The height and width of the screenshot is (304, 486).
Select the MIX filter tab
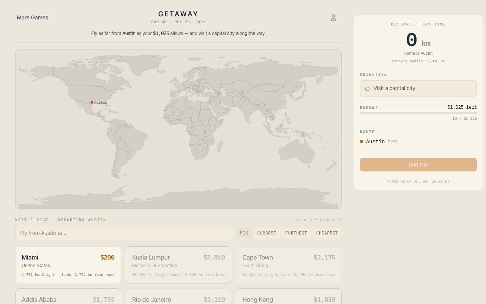point(244,233)
